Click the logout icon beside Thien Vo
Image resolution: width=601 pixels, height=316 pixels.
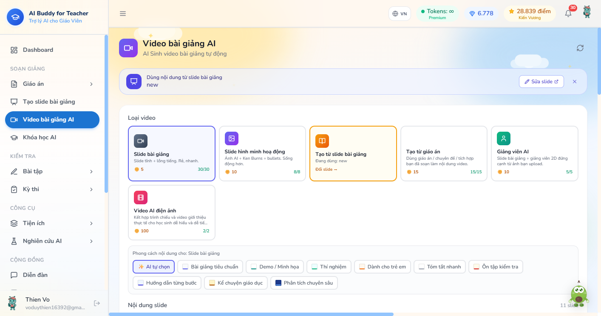tap(97, 303)
